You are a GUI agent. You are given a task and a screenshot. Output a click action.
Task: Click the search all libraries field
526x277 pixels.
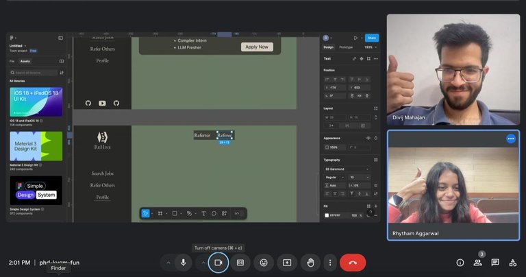tap(34, 73)
